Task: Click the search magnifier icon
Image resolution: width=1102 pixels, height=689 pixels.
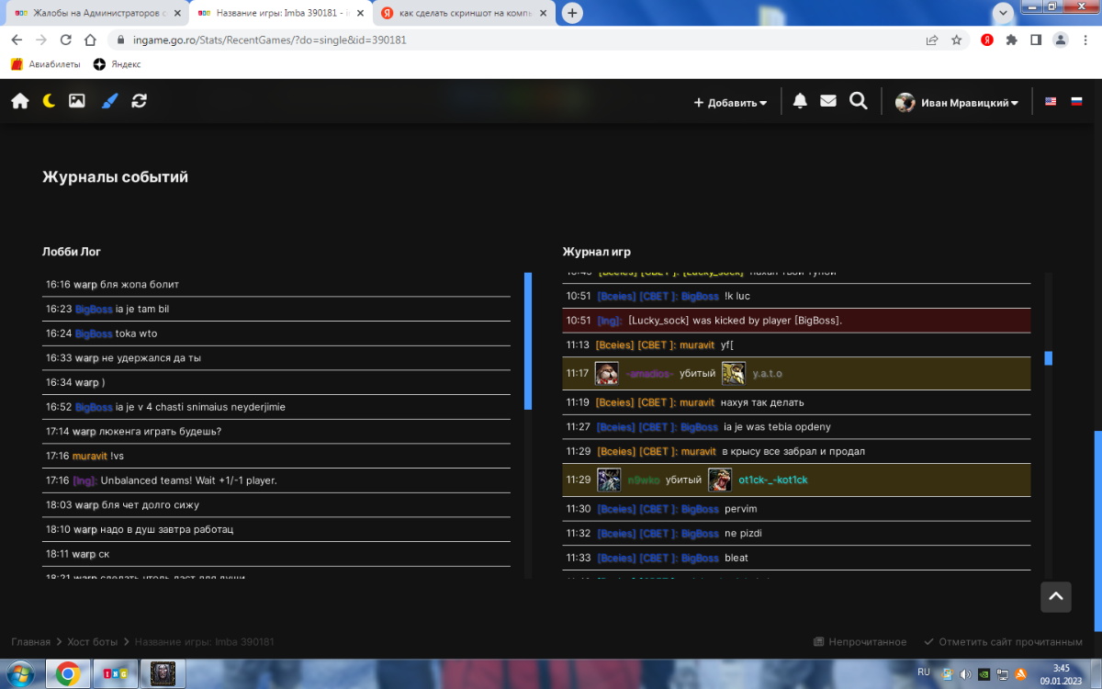Action: 859,101
